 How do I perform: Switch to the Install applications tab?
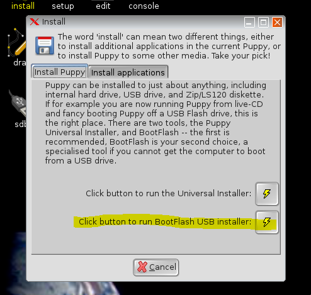click(128, 72)
